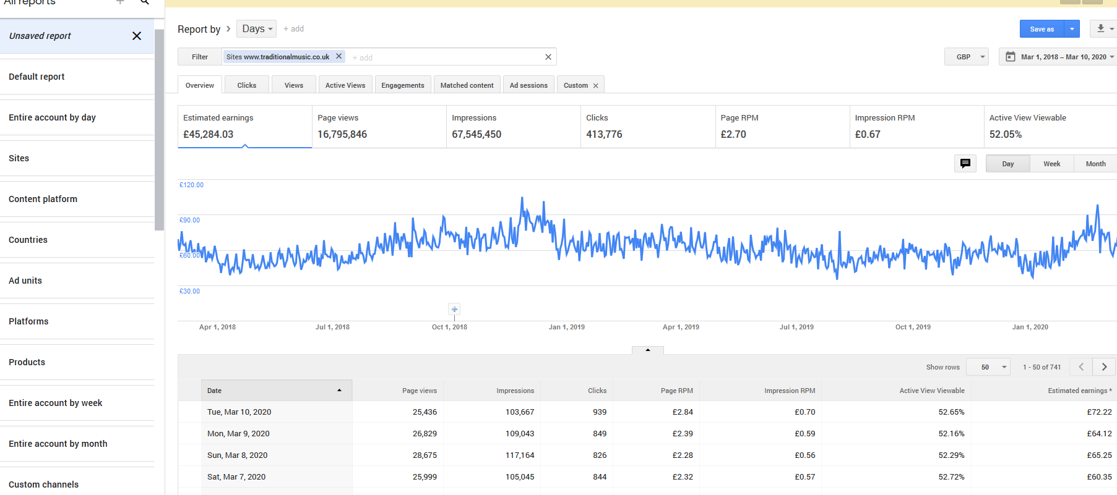Open the Ad units report
The image size is (1117, 495).
click(x=77, y=281)
